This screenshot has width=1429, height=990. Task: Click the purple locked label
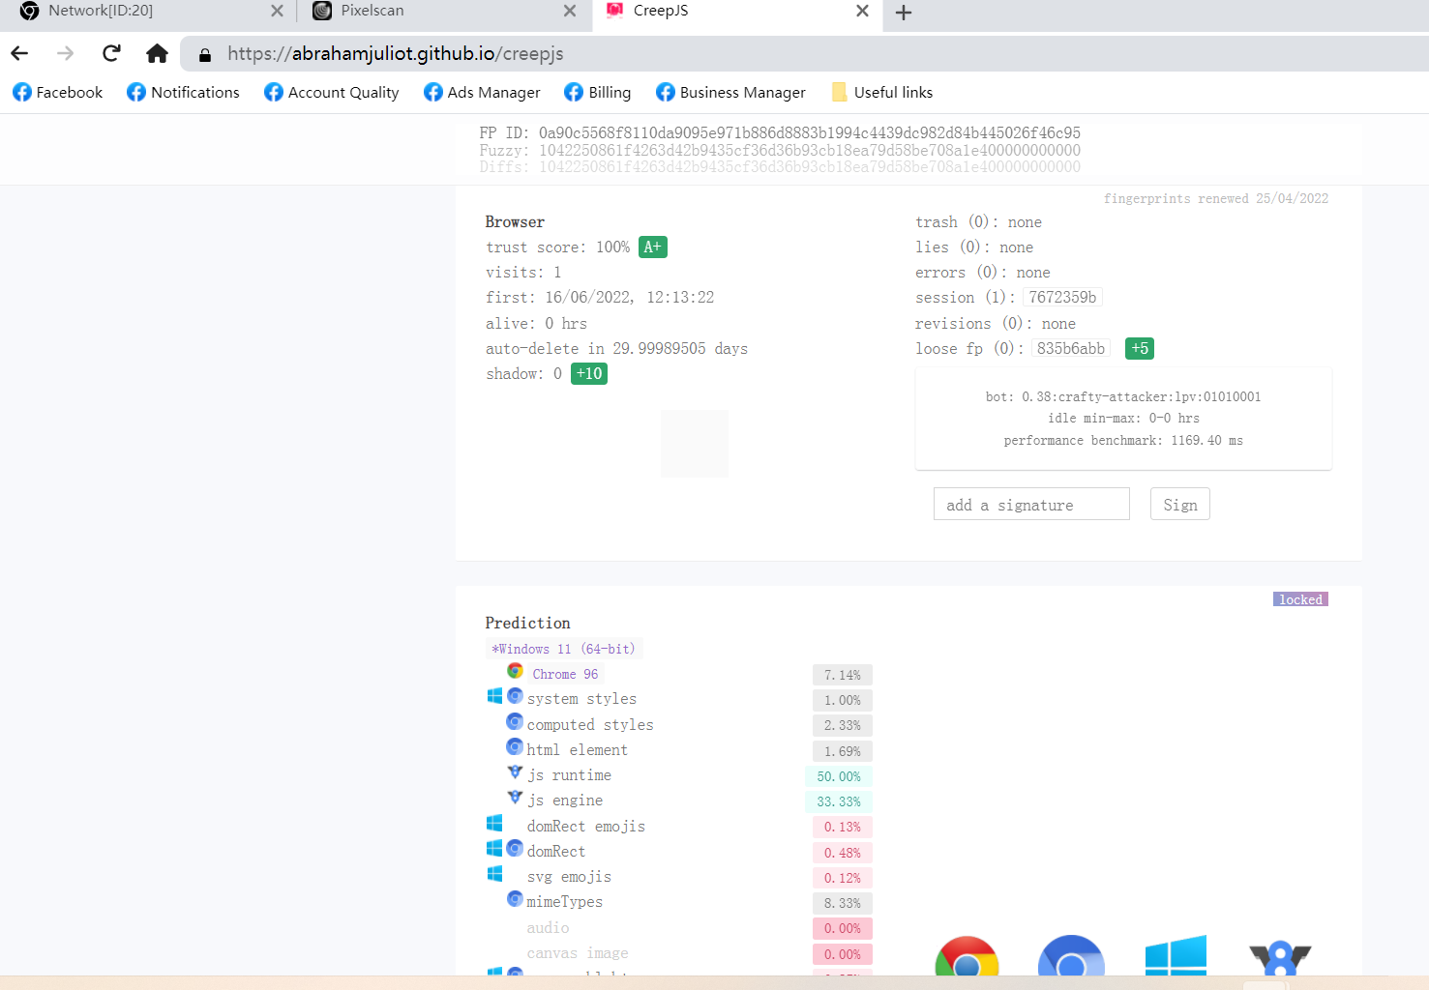[x=1300, y=599]
